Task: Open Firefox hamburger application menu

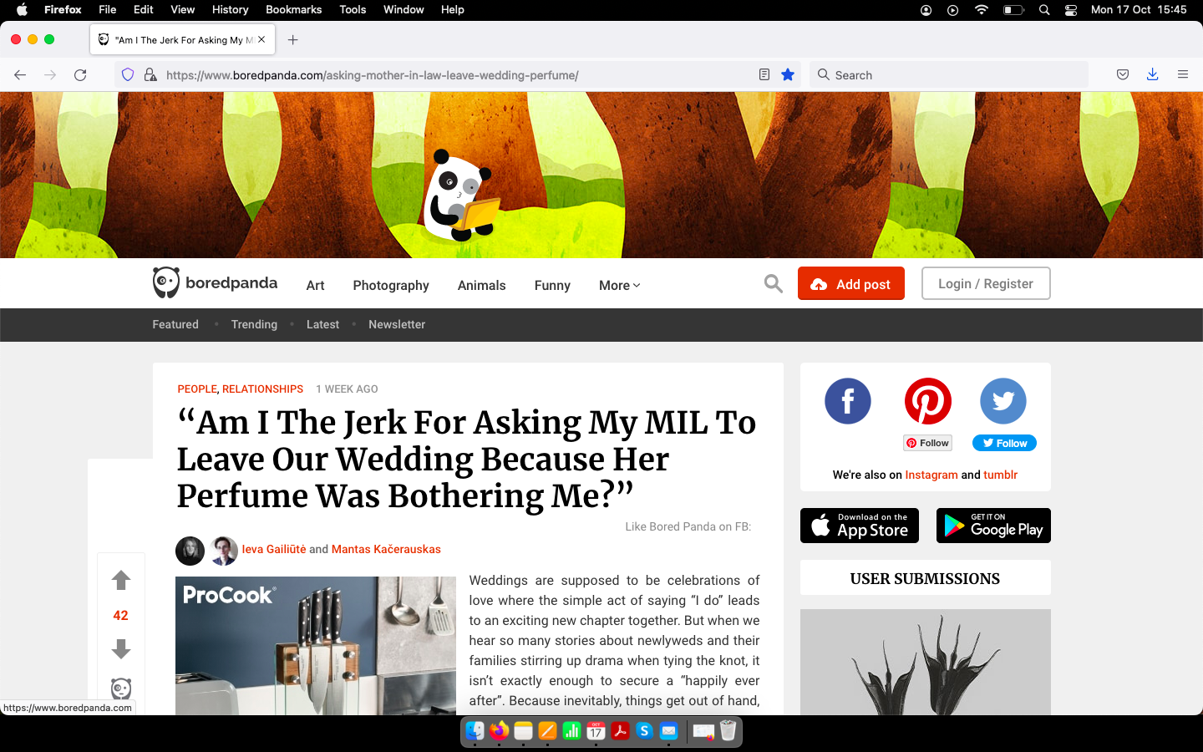Action: point(1183,74)
